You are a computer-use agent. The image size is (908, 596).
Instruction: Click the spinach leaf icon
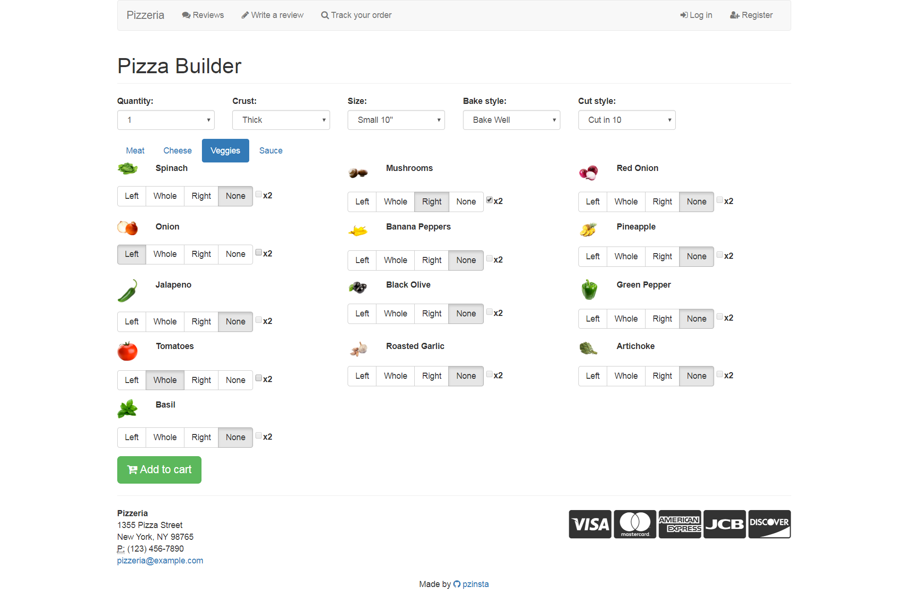pyautogui.click(x=127, y=169)
